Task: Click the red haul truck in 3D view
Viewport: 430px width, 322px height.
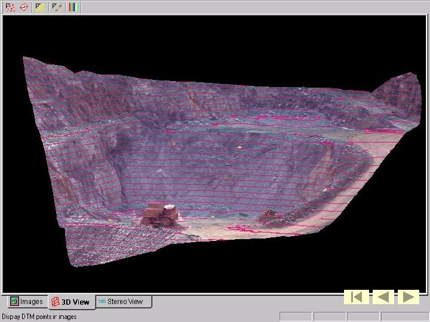Action: (x=159, y=215)
